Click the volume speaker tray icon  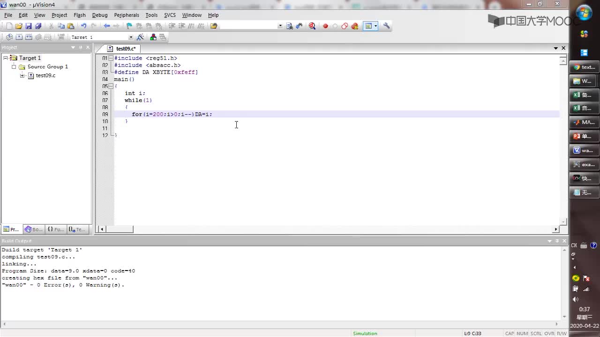coord(576,300)
